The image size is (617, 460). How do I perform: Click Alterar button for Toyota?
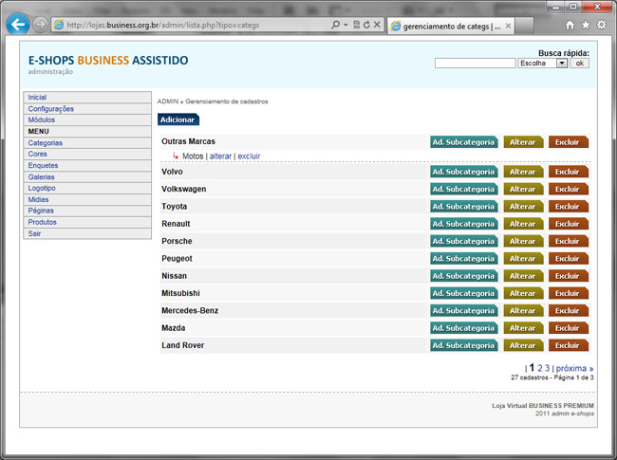coord(523,207)
